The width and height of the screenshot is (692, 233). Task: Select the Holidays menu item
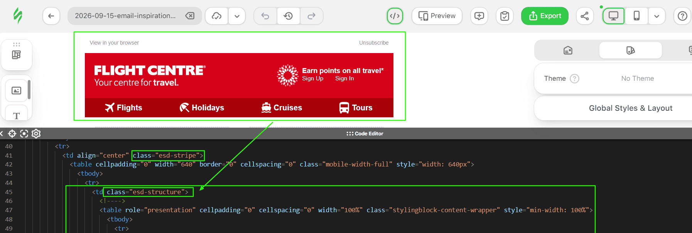tap(202, 108)
